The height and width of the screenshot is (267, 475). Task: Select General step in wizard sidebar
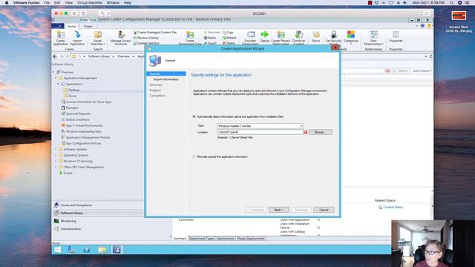[x=166, y=74]
